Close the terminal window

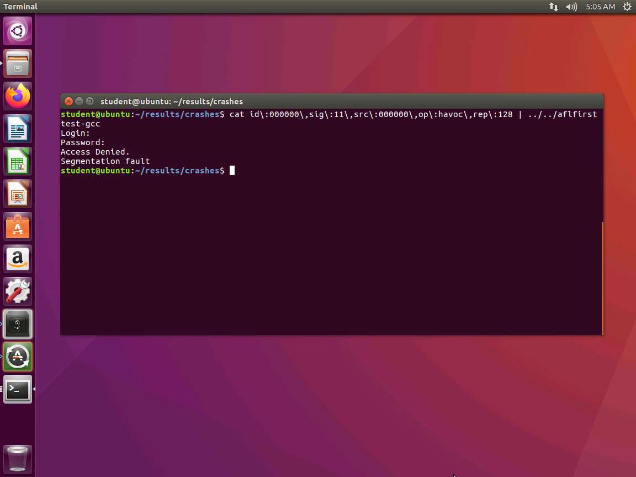pos(68,102)
